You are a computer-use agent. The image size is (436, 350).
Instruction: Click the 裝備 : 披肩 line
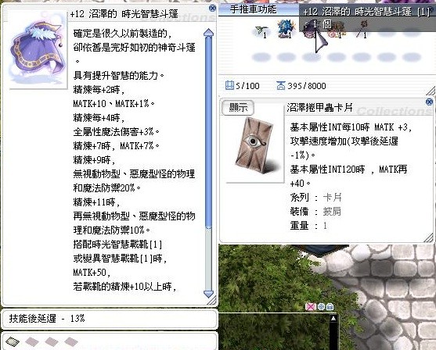[315, 212]
